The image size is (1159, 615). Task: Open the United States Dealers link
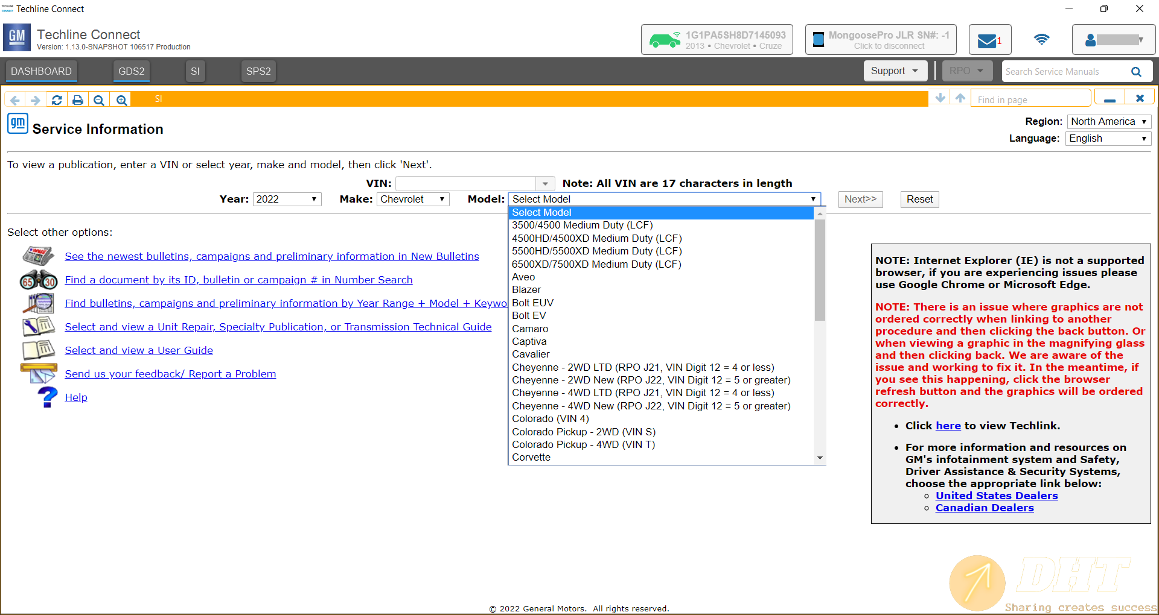(996, 496)
